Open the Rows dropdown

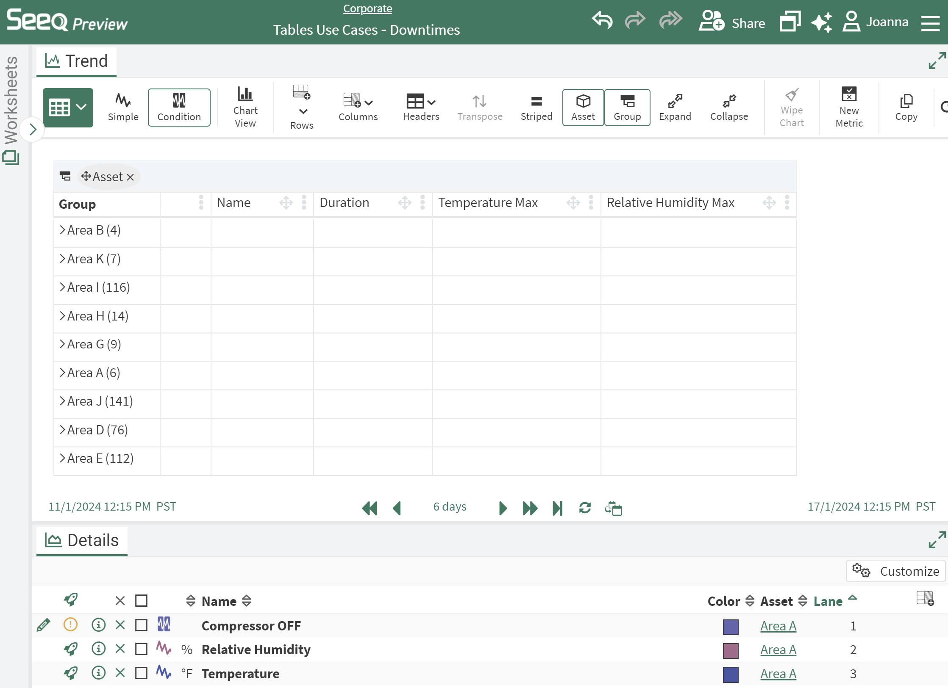coord(302,108)
